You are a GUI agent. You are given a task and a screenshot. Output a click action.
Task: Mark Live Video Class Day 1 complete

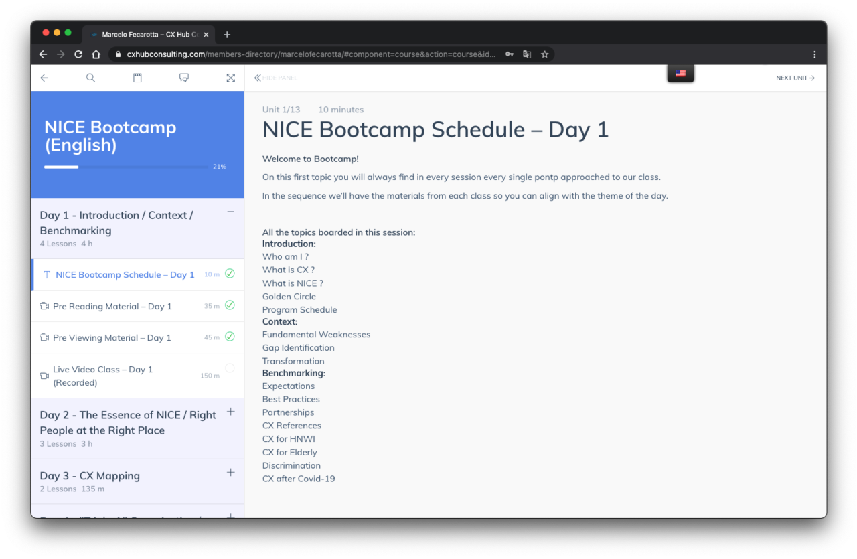230,368
